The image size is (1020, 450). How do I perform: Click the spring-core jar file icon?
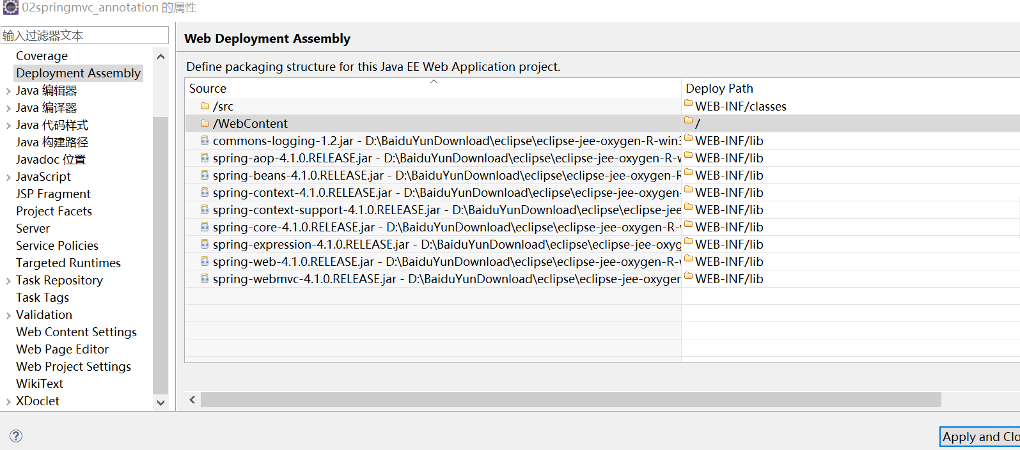(x=205, y=227)
